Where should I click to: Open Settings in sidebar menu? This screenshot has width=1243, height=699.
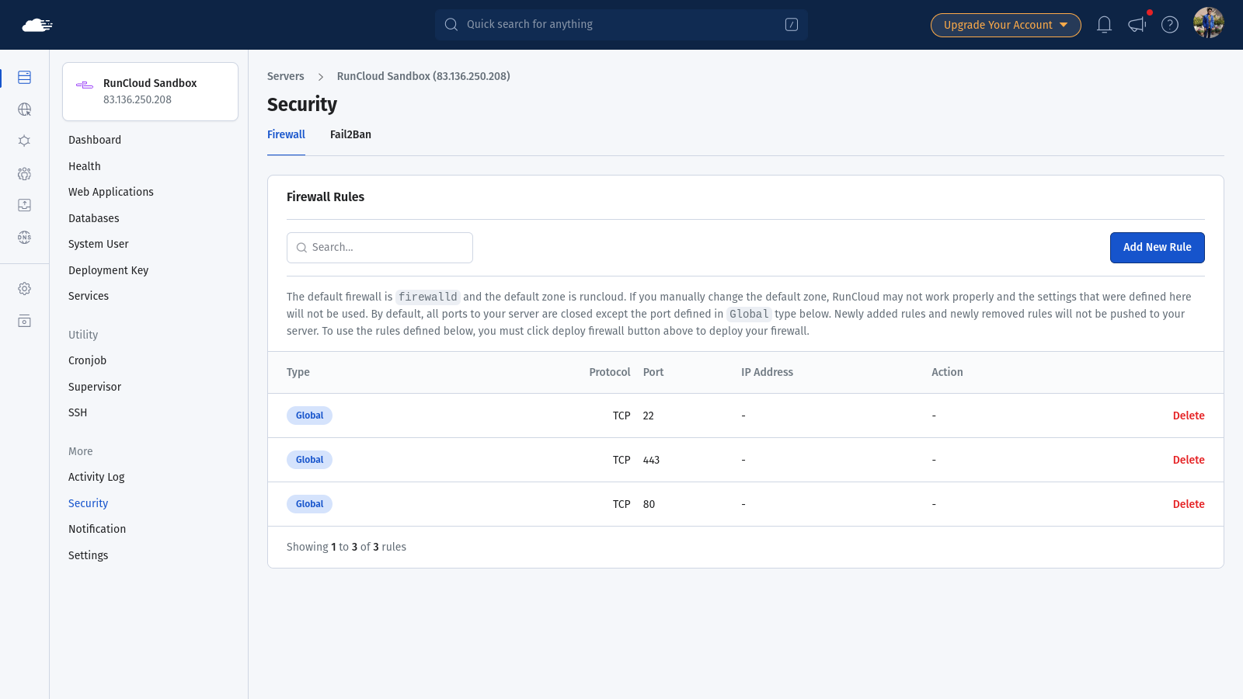(x=89, y=555)
